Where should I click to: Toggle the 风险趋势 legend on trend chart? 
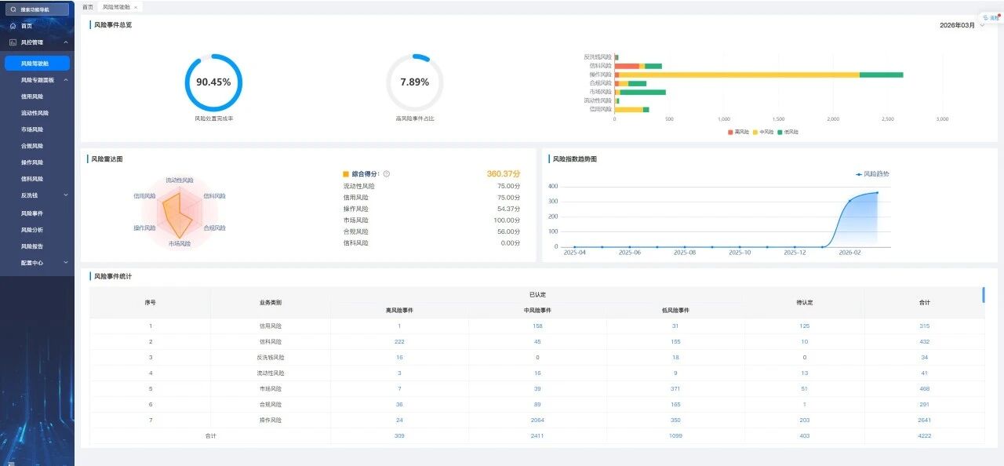click(x=872, y=173)
